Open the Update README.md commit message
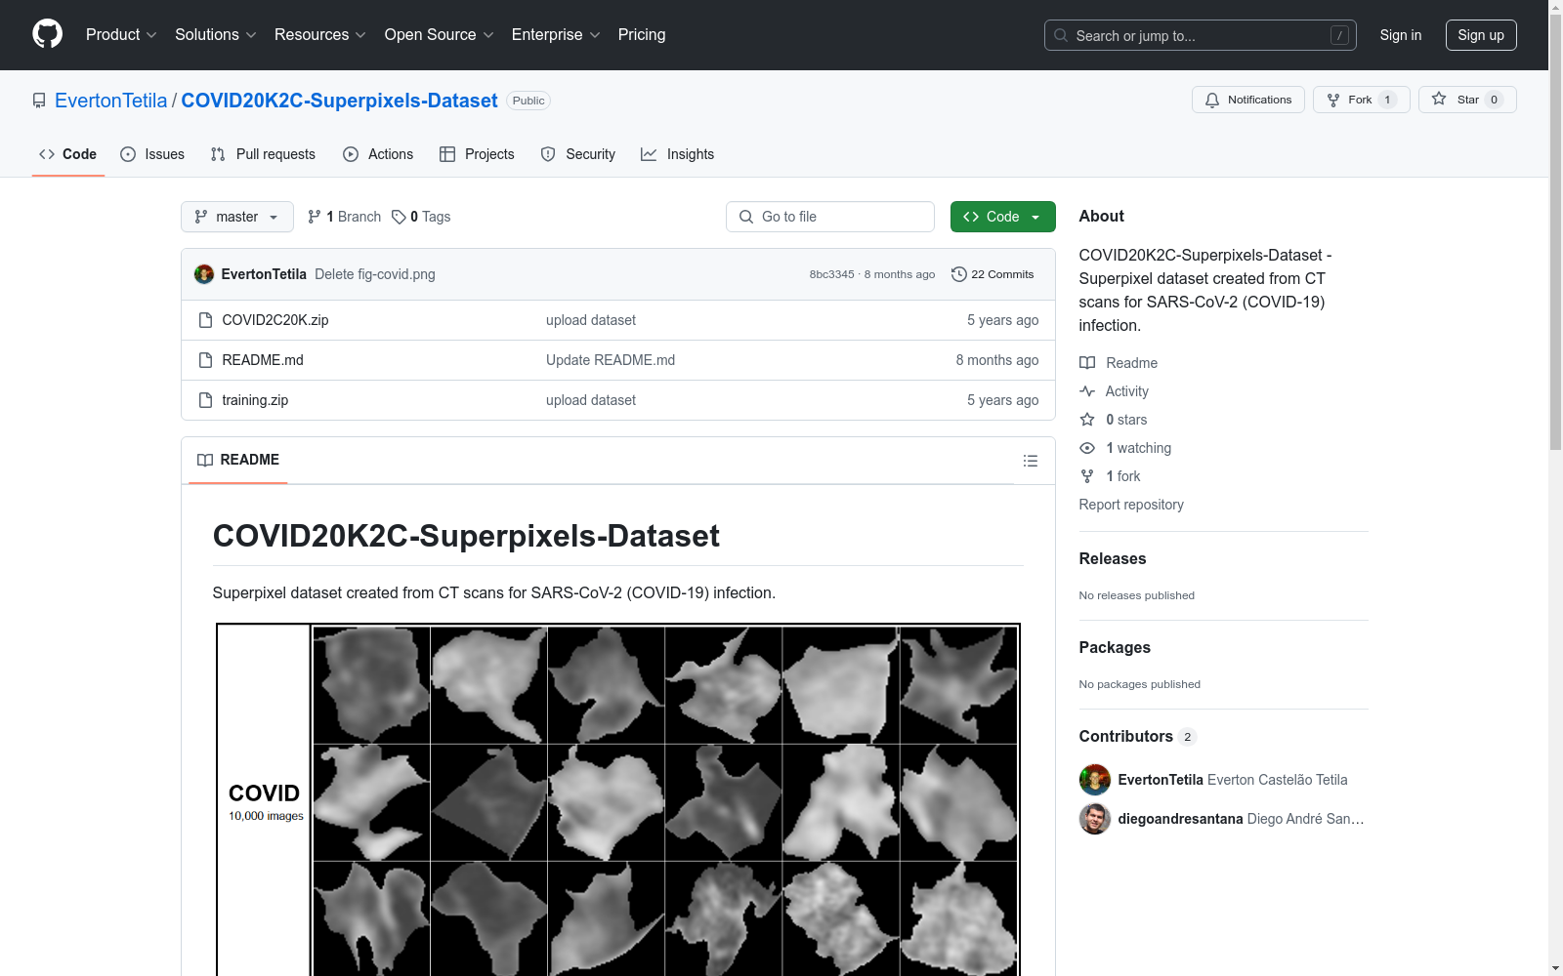Viewport: 1563px width, 976px height. (611, 360)
